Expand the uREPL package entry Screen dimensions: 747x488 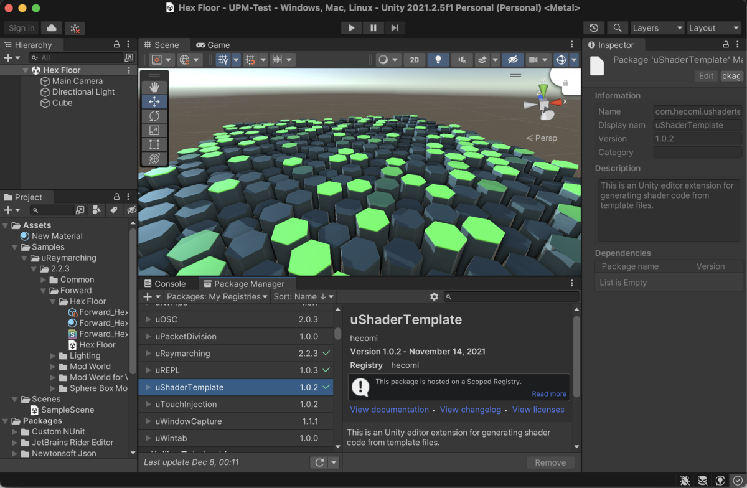[x=148, y=370]
